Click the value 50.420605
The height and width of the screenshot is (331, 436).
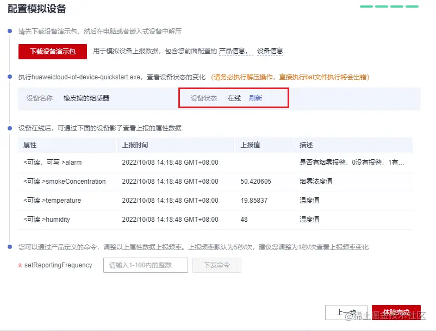[256, 182]
